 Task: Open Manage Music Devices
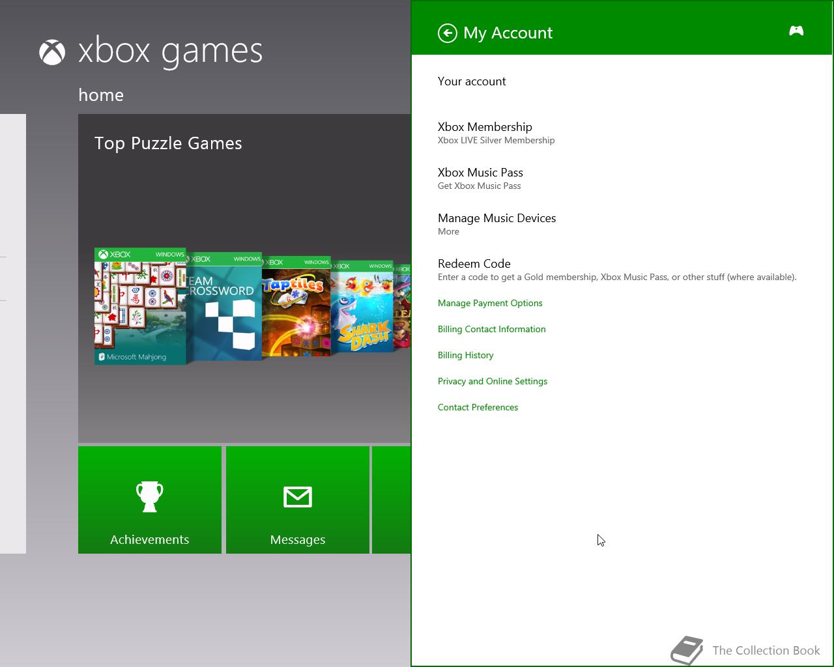pos(497,224)
